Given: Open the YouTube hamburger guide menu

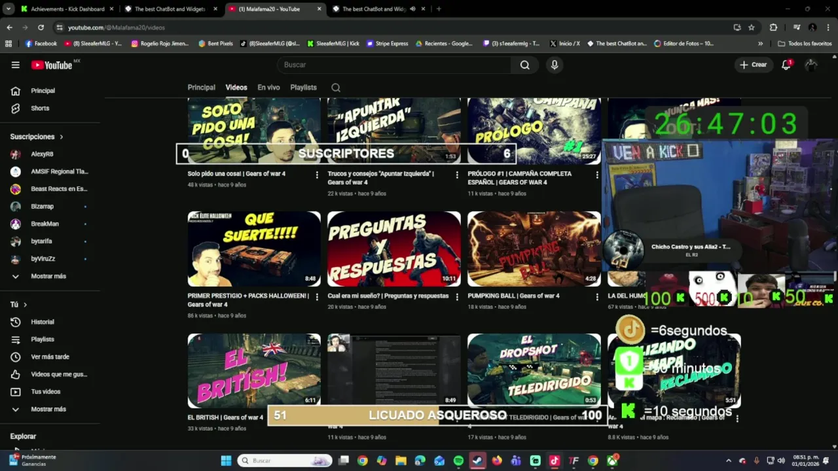Looking at the screenshot, I should pos(16,65).
